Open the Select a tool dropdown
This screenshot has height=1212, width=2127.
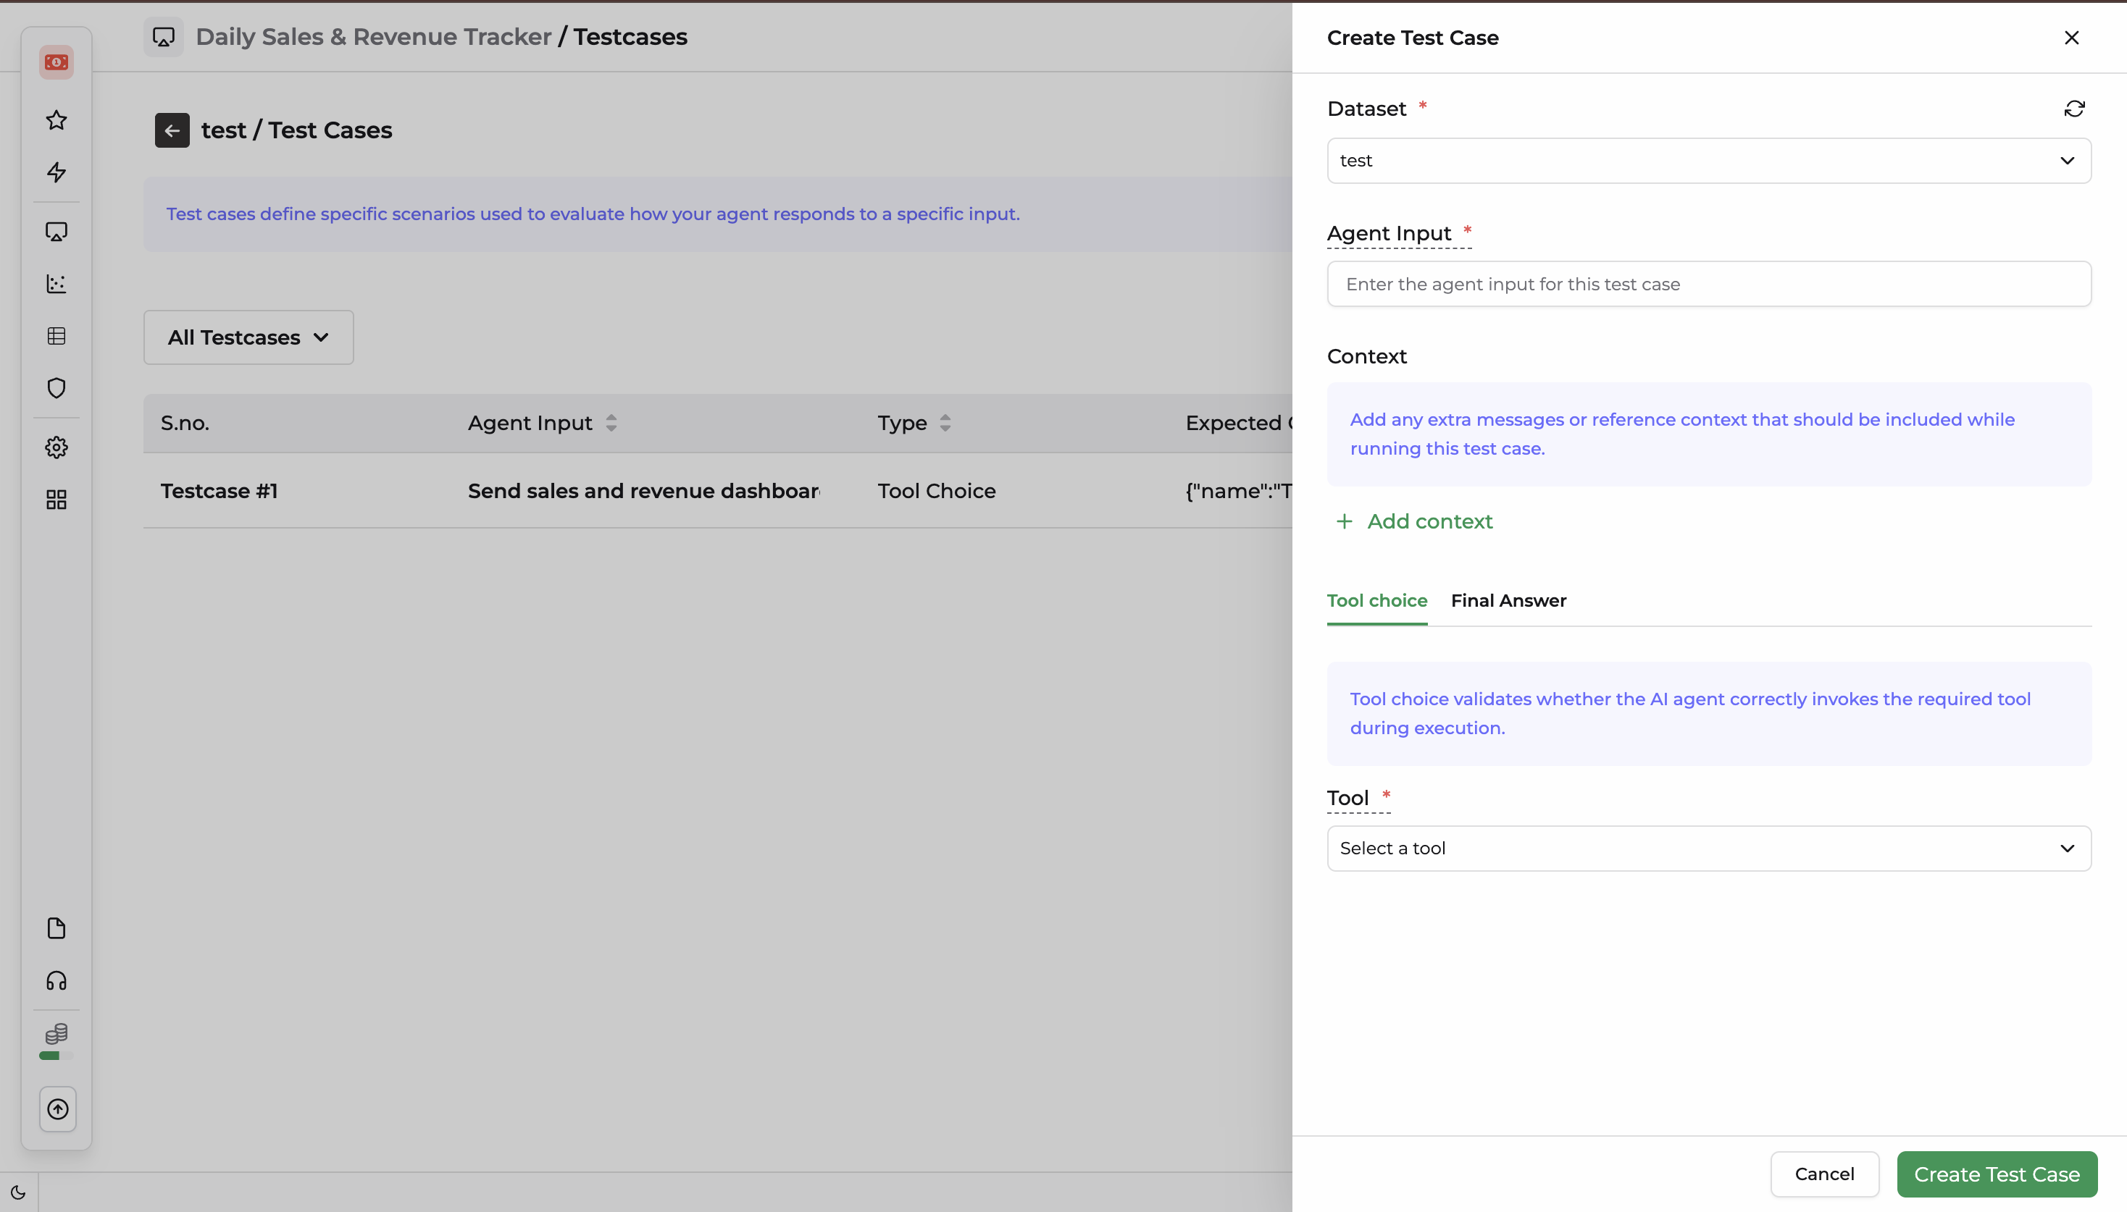pyautogui.click(x=1709, y=849)
